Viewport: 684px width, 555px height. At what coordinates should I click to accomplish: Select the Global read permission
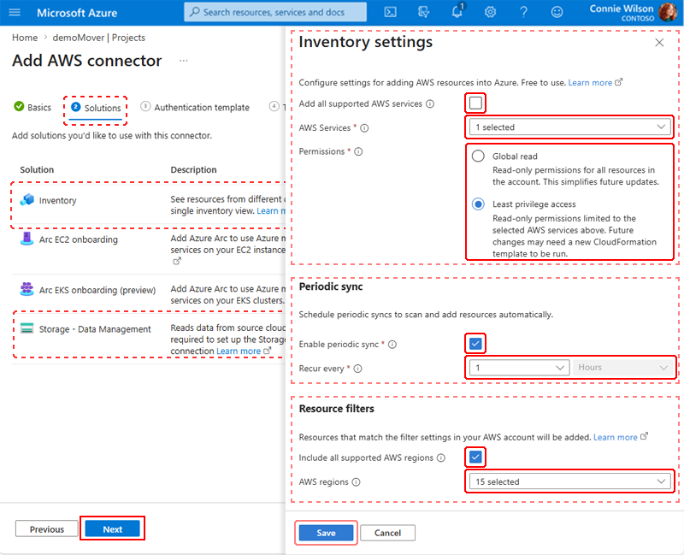pos(478,156)
